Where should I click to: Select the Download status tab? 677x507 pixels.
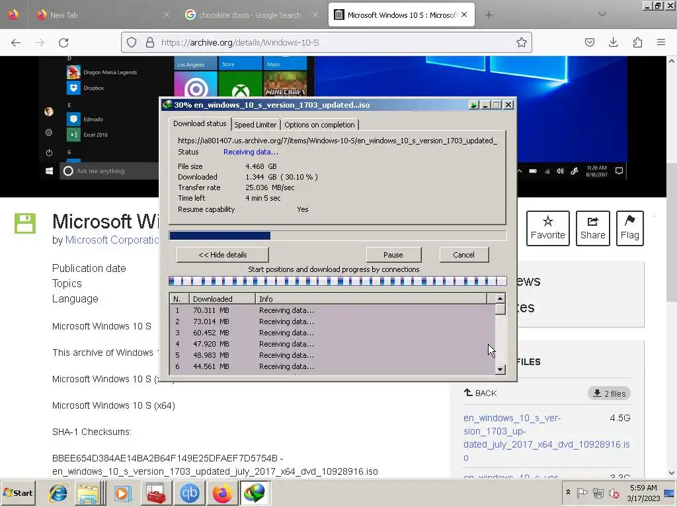click(200, 123)
